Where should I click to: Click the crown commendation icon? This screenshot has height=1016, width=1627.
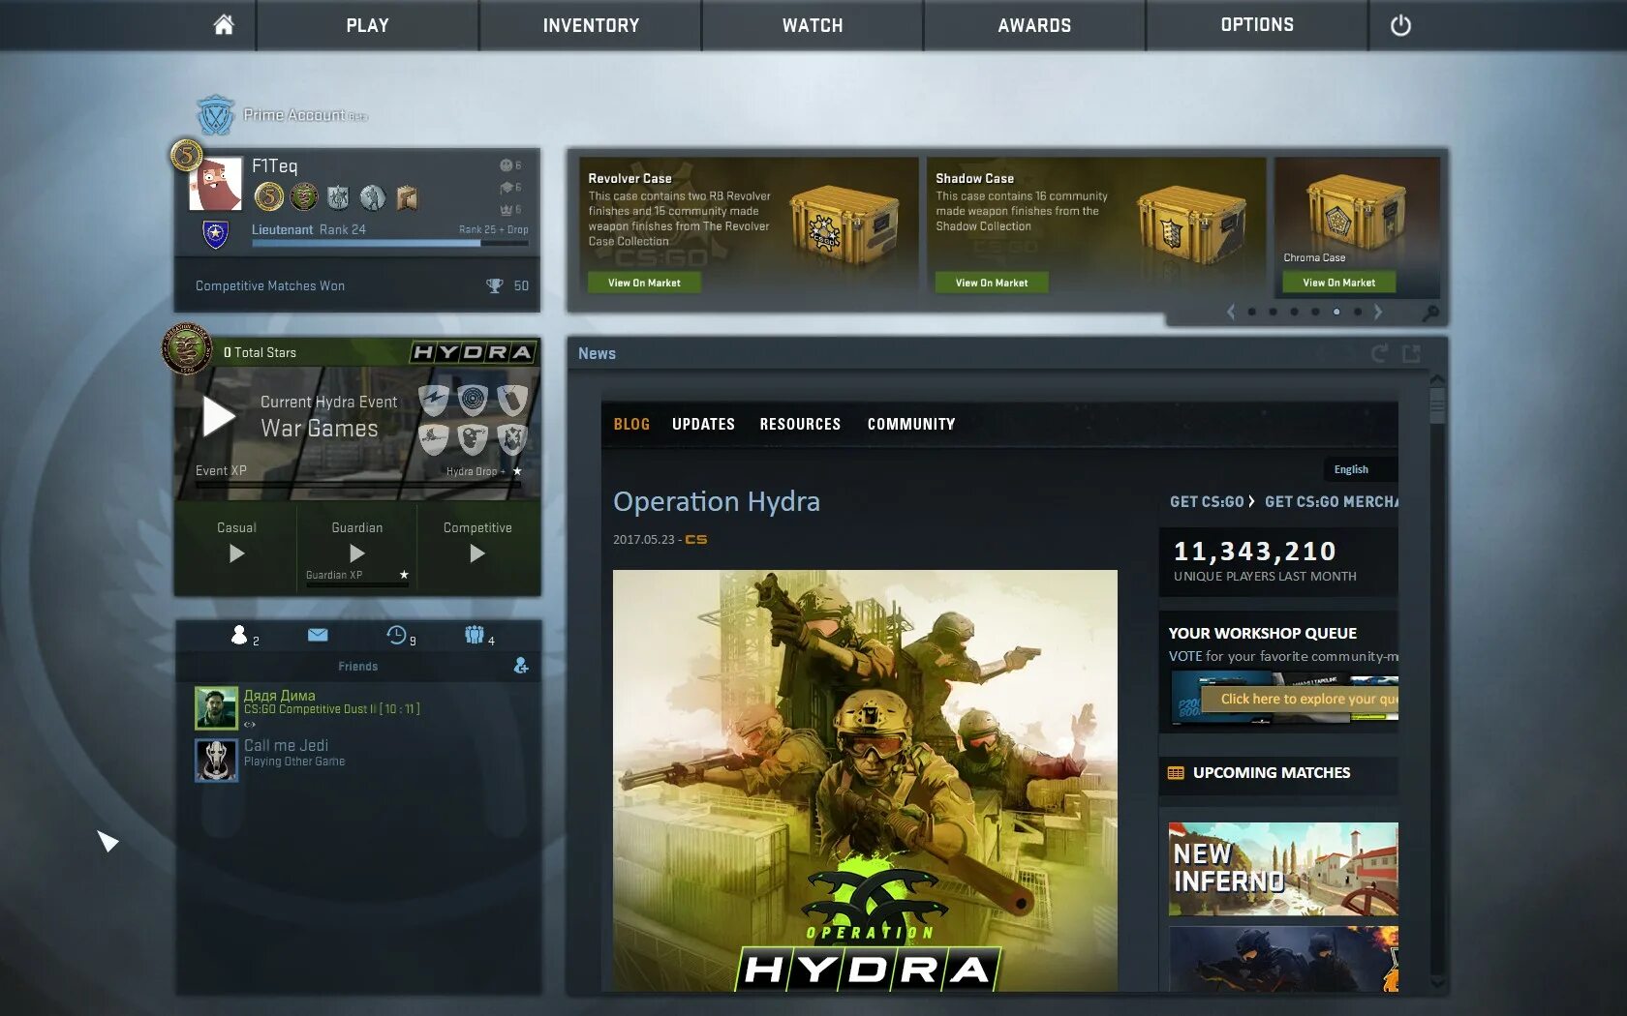[x=506, y=209]
